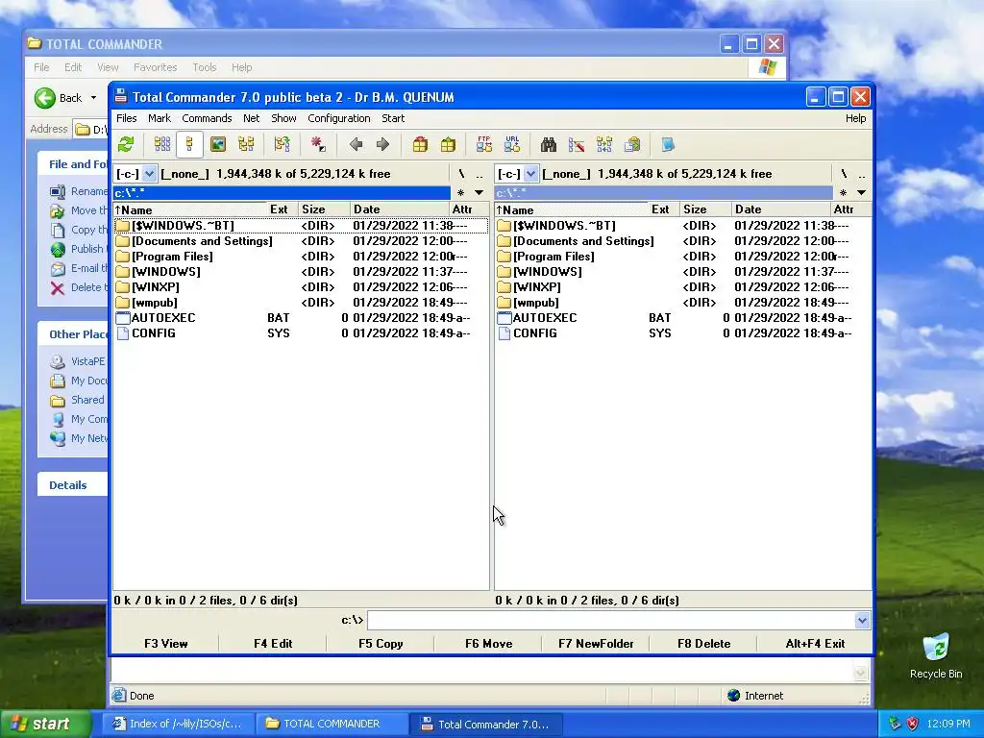Click the Unpack files box icon
Screen dimensions: 984x738
click(448, 145)
